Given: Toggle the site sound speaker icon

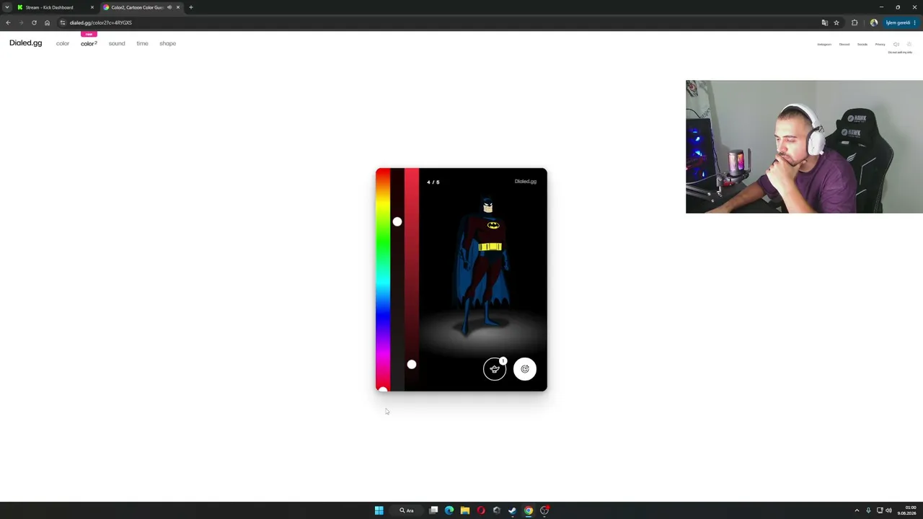Looking at the screenshot, I should tap(896, 44).
